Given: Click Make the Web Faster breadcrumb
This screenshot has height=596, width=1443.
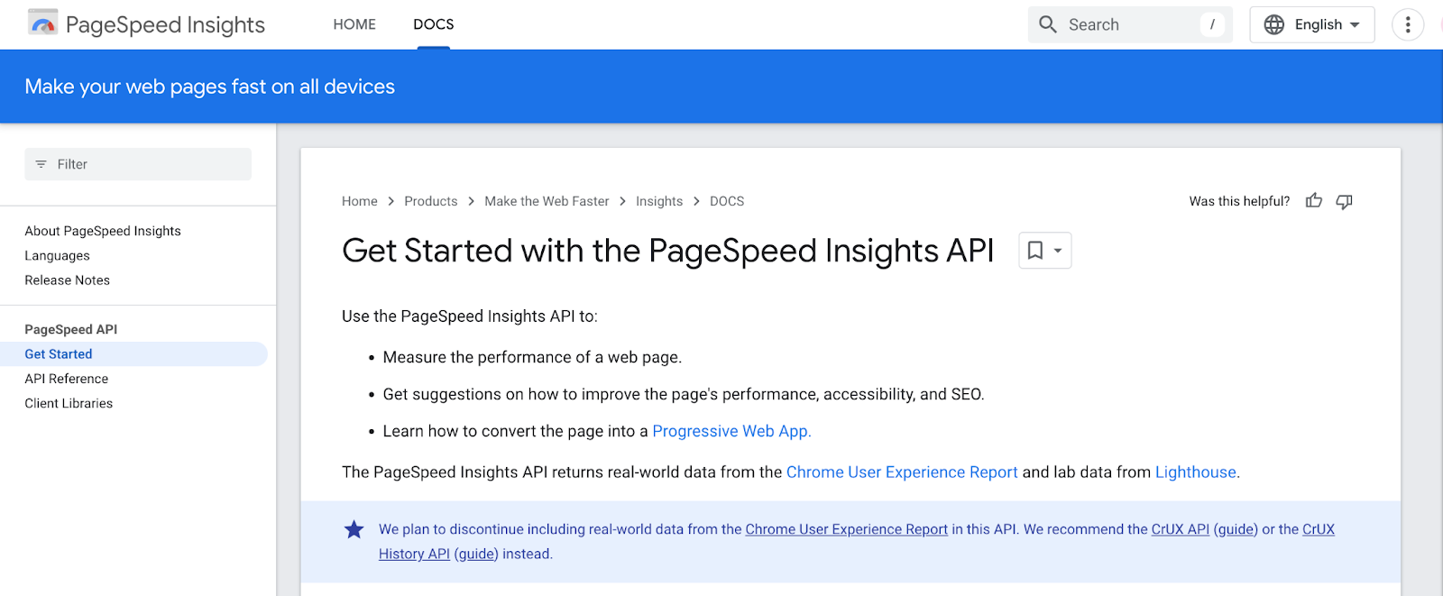Looking at the screenshot, I should coord(547,201).
